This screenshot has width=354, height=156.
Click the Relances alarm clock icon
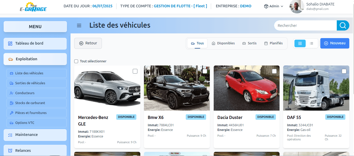[x=10, y=151]
